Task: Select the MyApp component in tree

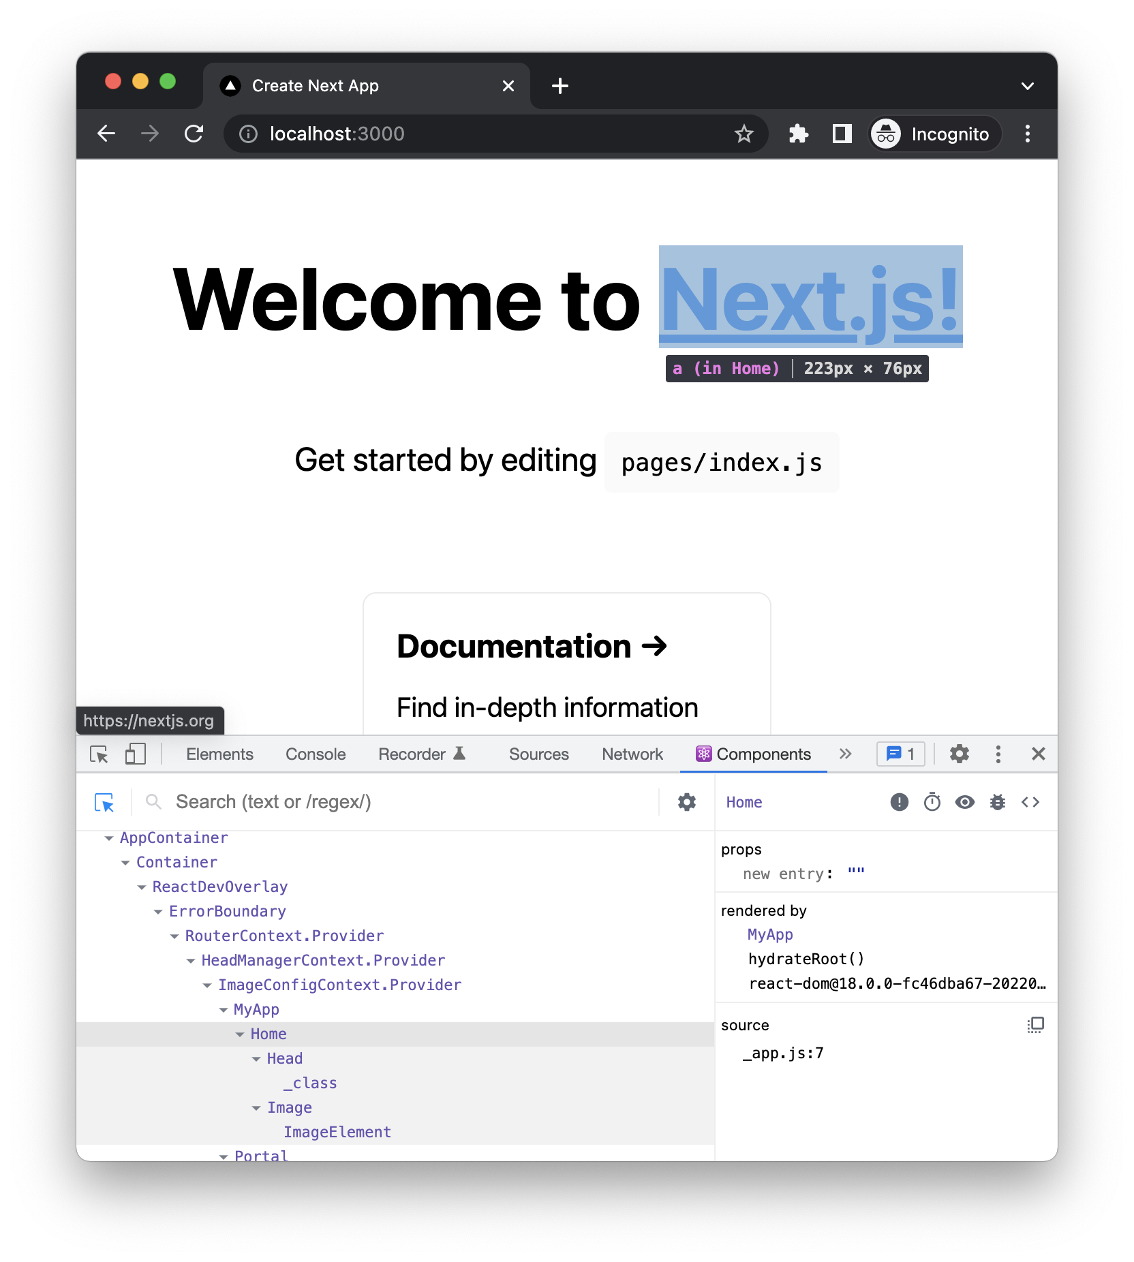Action: click(x=256, y=1010)
